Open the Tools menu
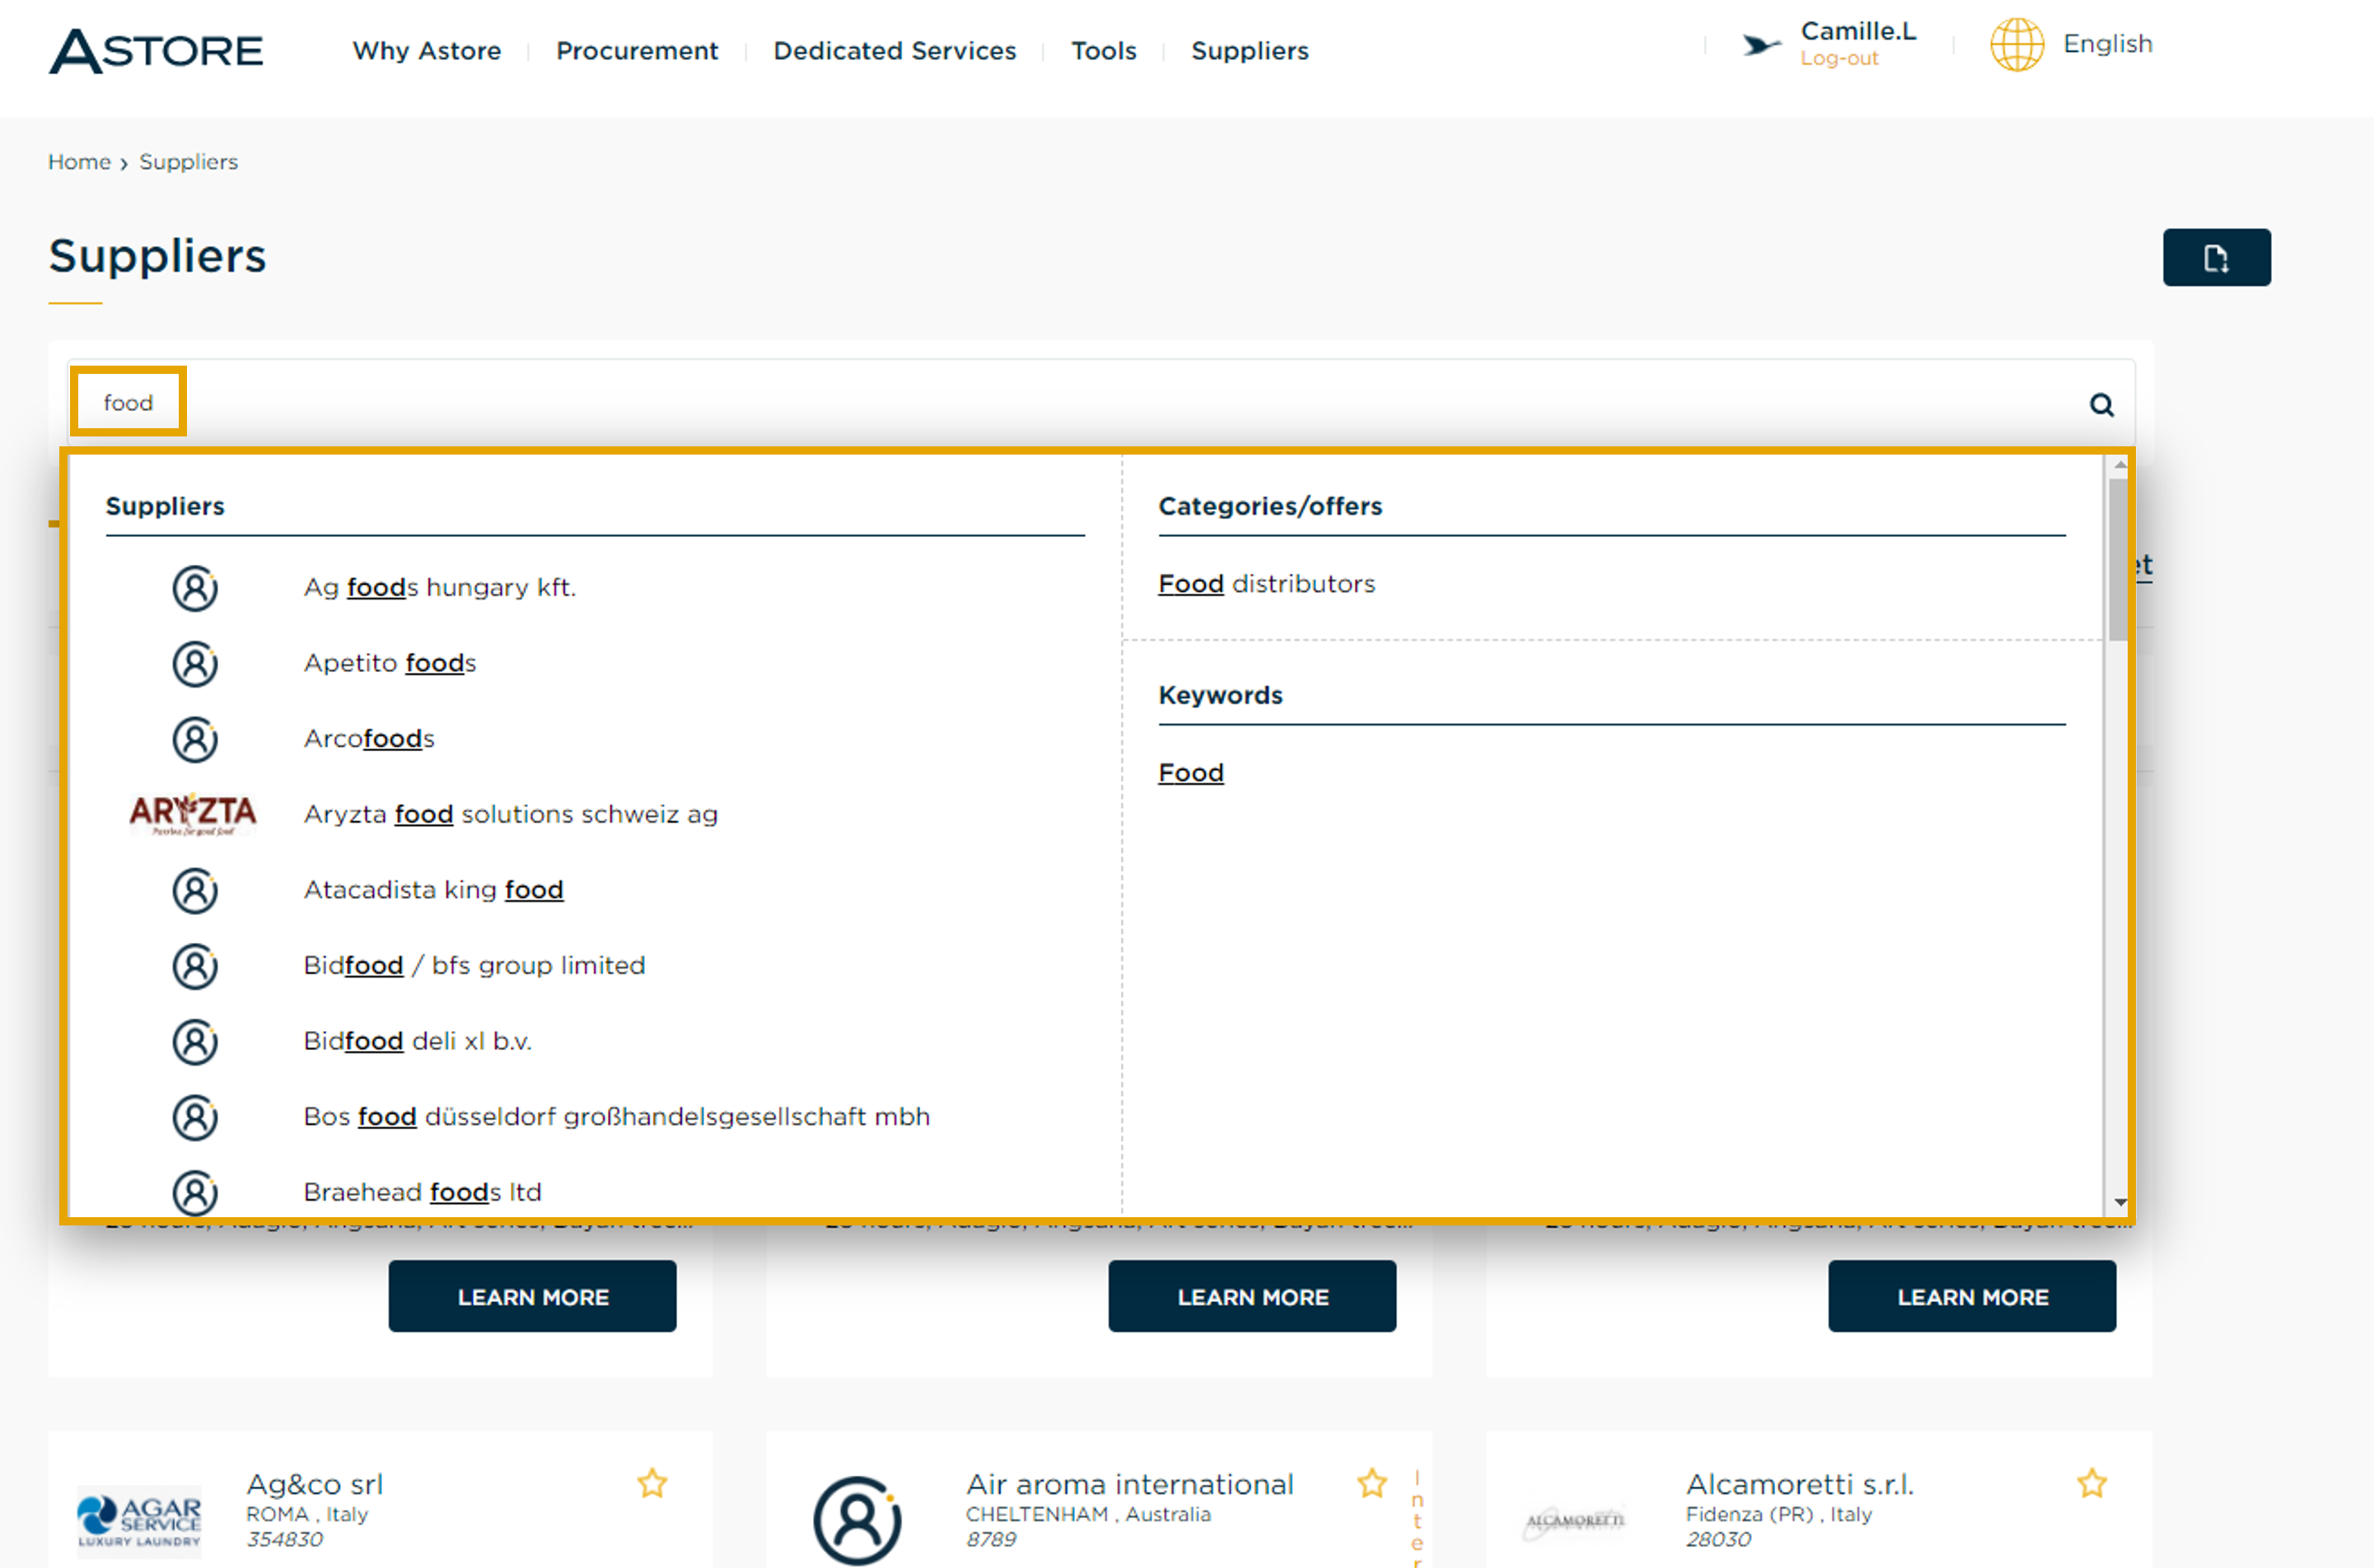2374x1568 pixels. point(1104,51)
